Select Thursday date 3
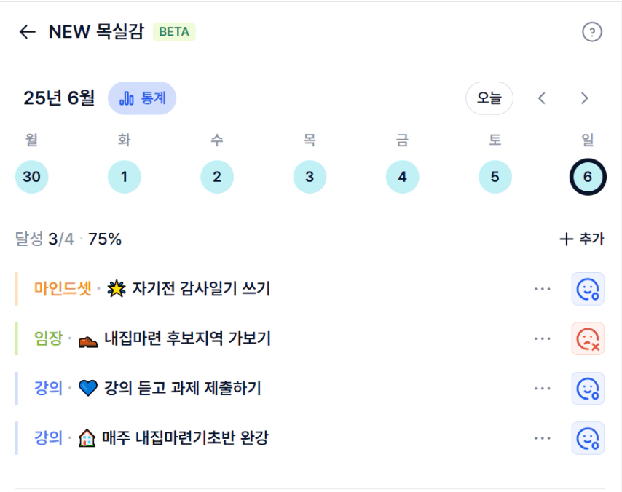The height and width of the screenshot is (492, 622). point(310,177)
